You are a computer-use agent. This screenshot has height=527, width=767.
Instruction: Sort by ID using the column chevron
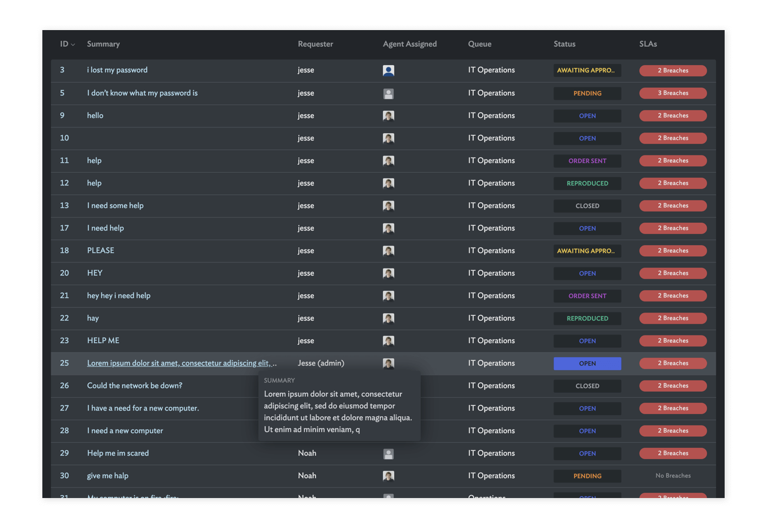(x=73, y=45)
